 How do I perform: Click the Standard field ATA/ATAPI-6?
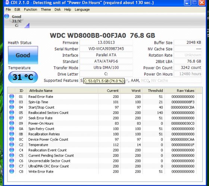[106, 61]
